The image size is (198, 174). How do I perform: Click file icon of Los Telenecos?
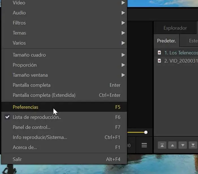(159, 52)
